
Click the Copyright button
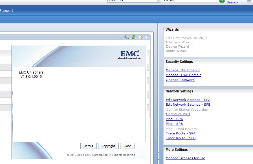108,146
